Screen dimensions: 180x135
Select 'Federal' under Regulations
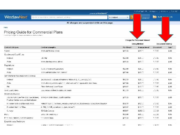10,69
